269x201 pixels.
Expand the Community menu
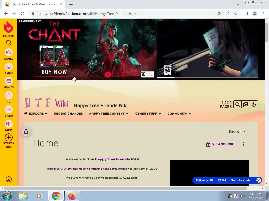179,114
